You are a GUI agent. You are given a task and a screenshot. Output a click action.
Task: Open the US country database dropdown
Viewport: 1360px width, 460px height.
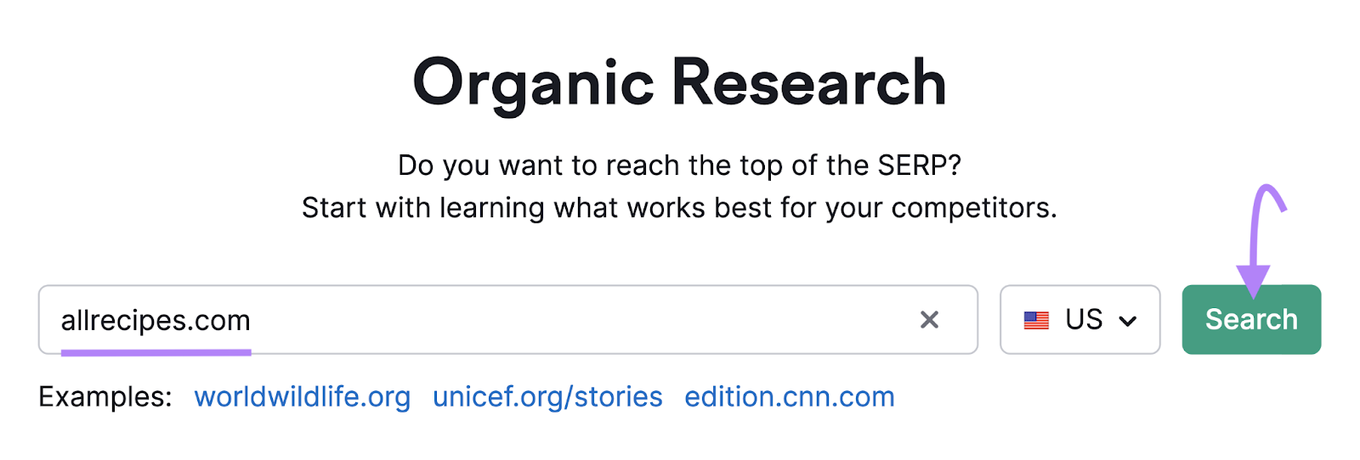point(1079,320)
